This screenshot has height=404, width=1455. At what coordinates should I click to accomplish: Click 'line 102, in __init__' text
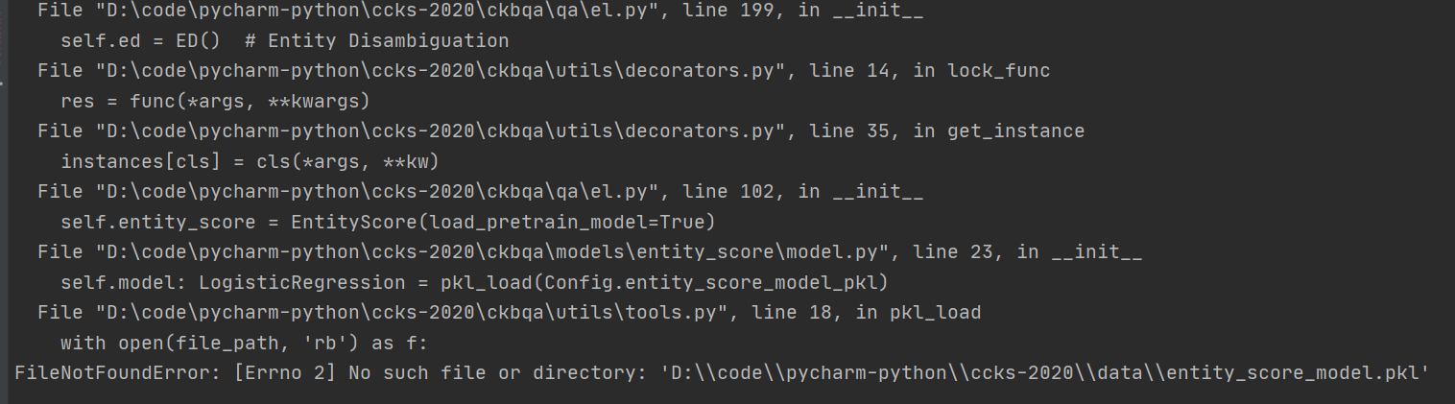[x=804, y=192]
